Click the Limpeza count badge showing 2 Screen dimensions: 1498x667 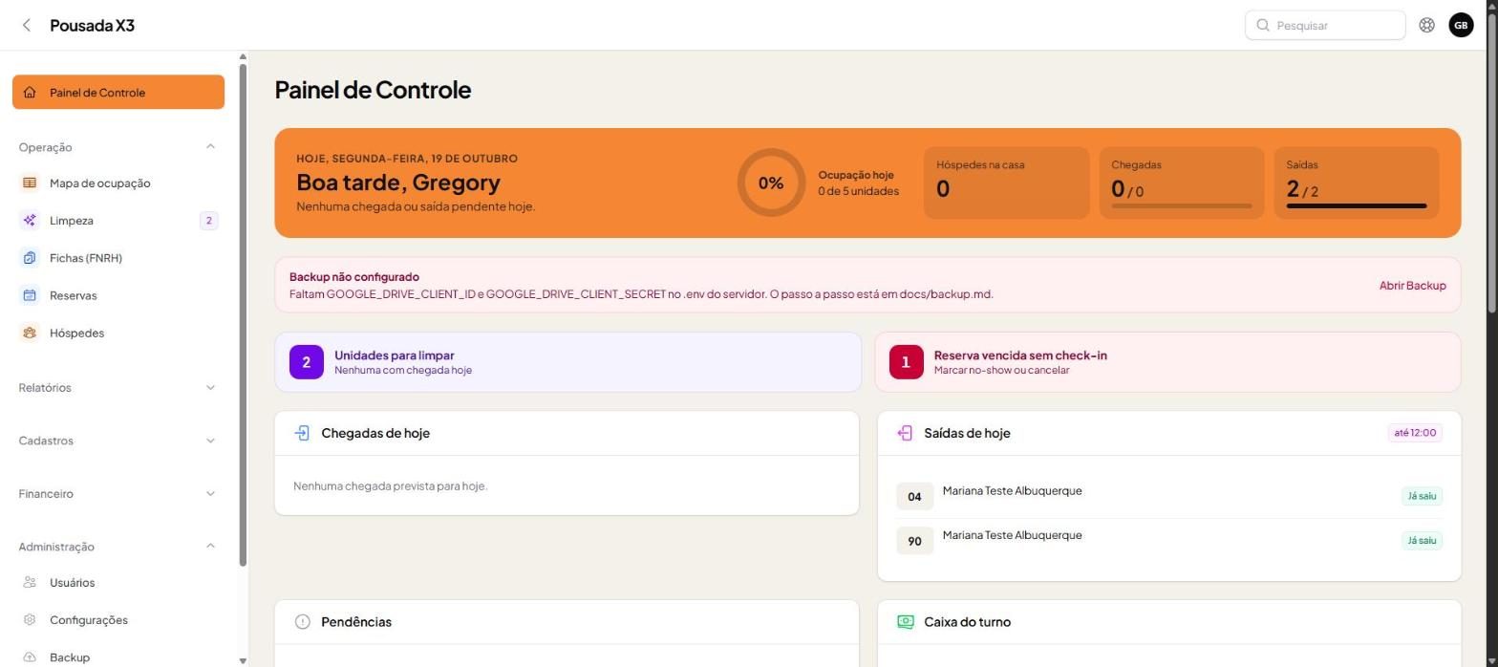tap(208, 221)
